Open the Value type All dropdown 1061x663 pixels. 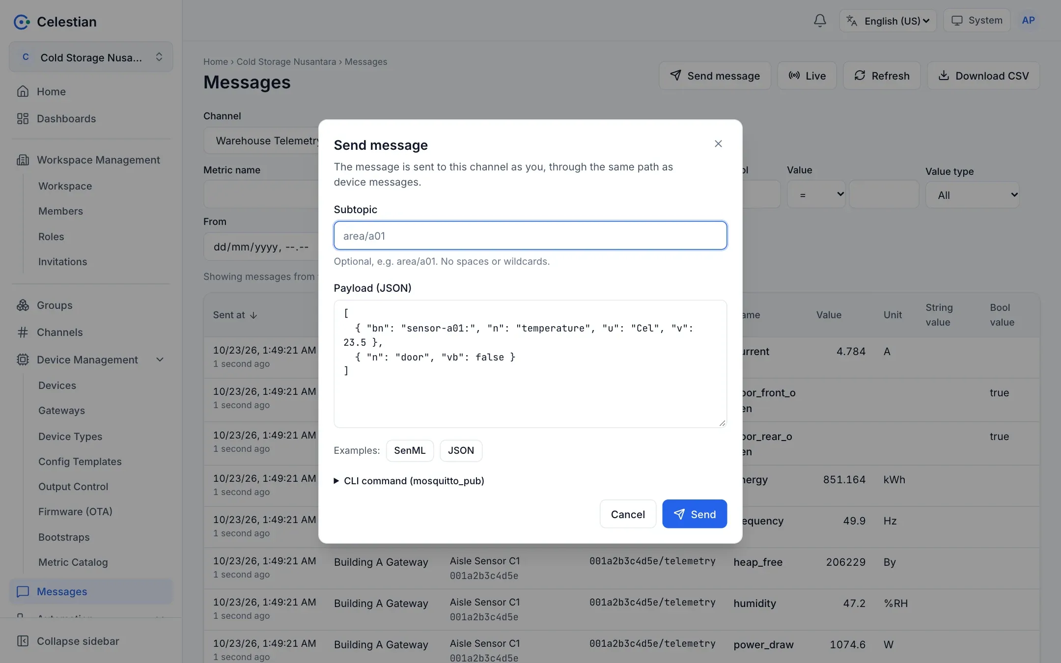[972, 194]
